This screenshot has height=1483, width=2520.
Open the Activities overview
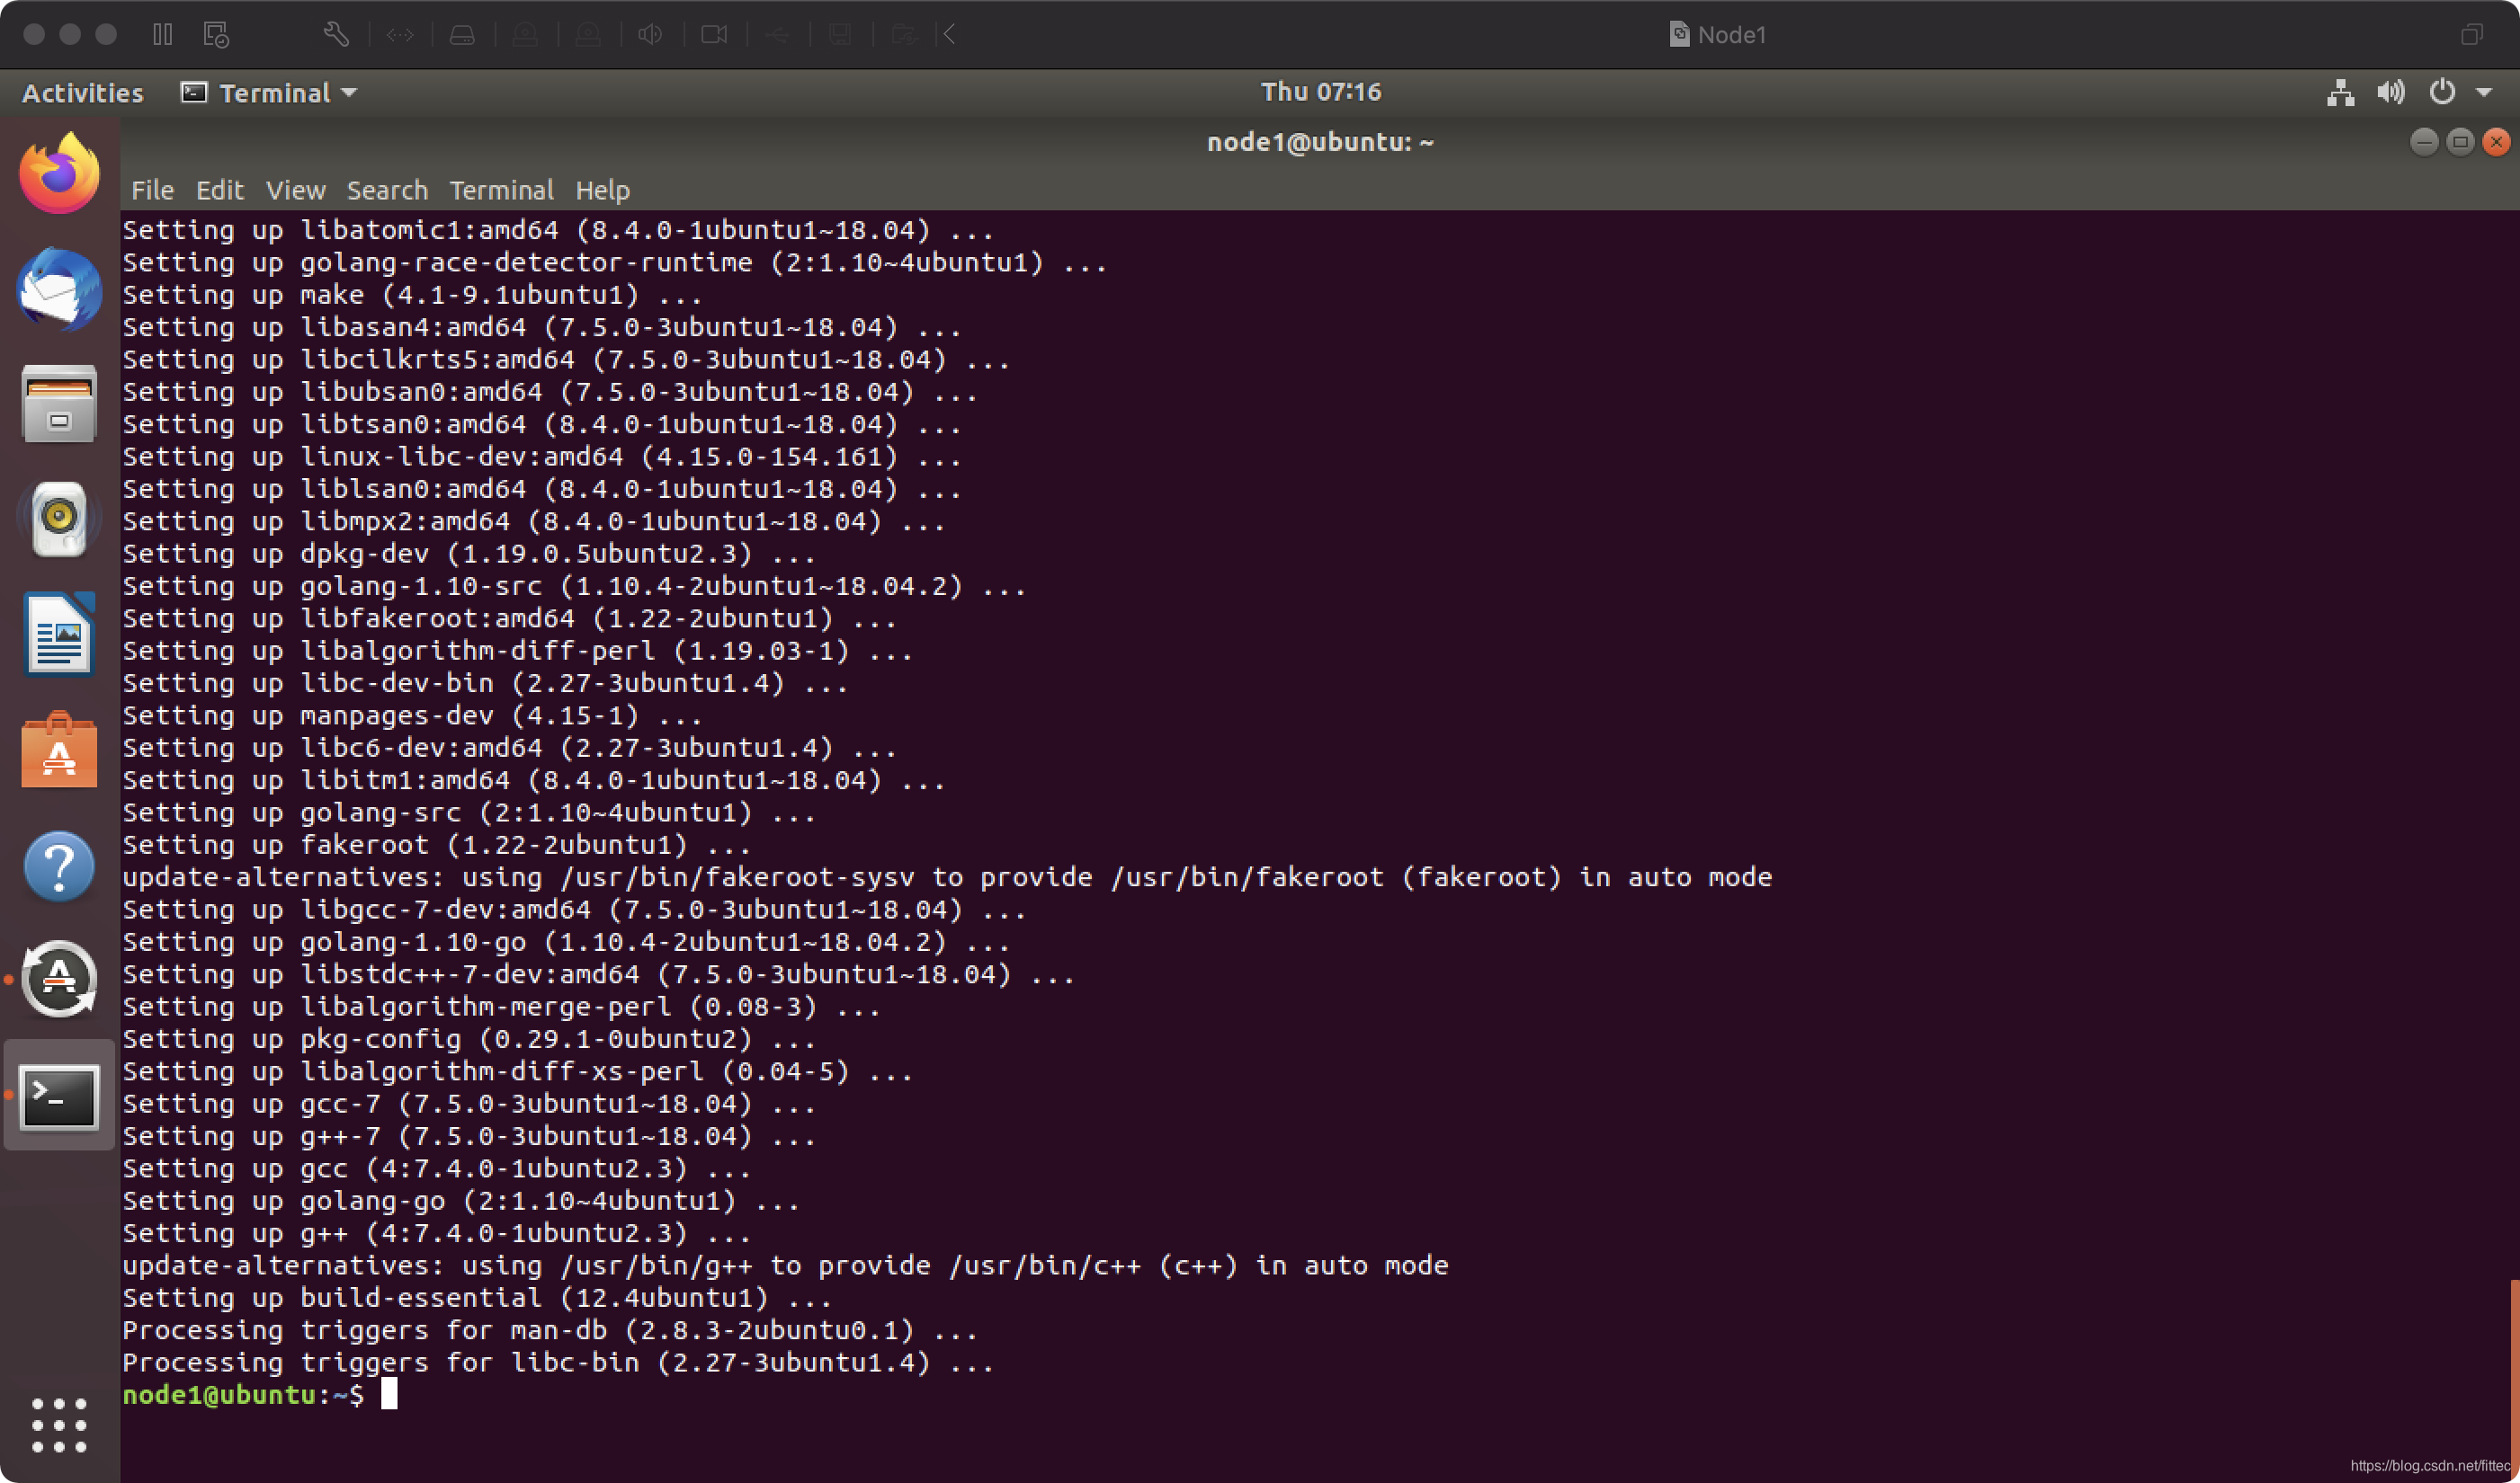tap(83, 93)
